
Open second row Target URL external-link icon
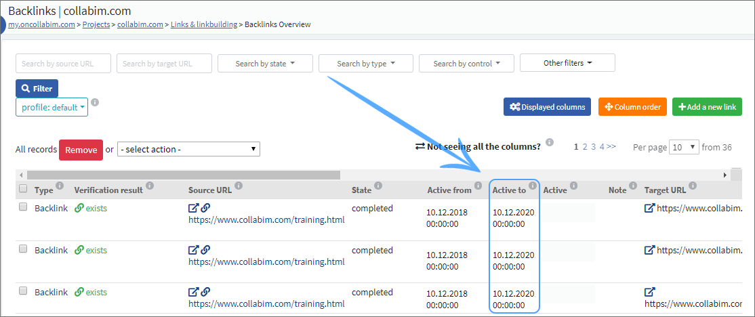click(649, 250)
